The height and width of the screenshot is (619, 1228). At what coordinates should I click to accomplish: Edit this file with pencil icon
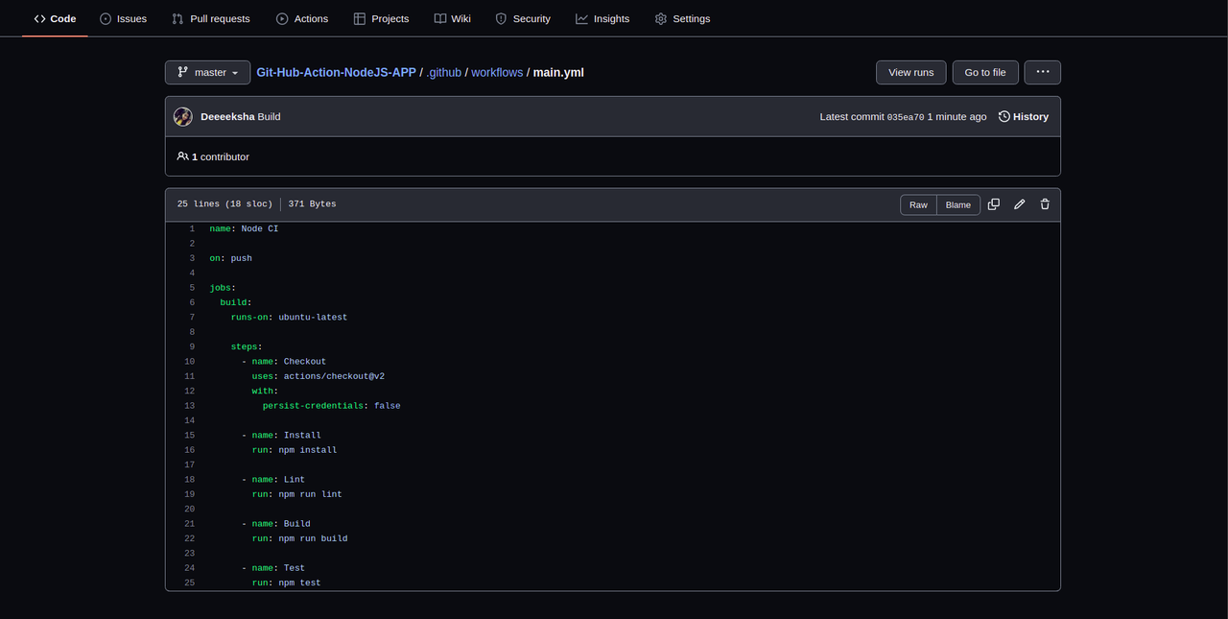1020,204
